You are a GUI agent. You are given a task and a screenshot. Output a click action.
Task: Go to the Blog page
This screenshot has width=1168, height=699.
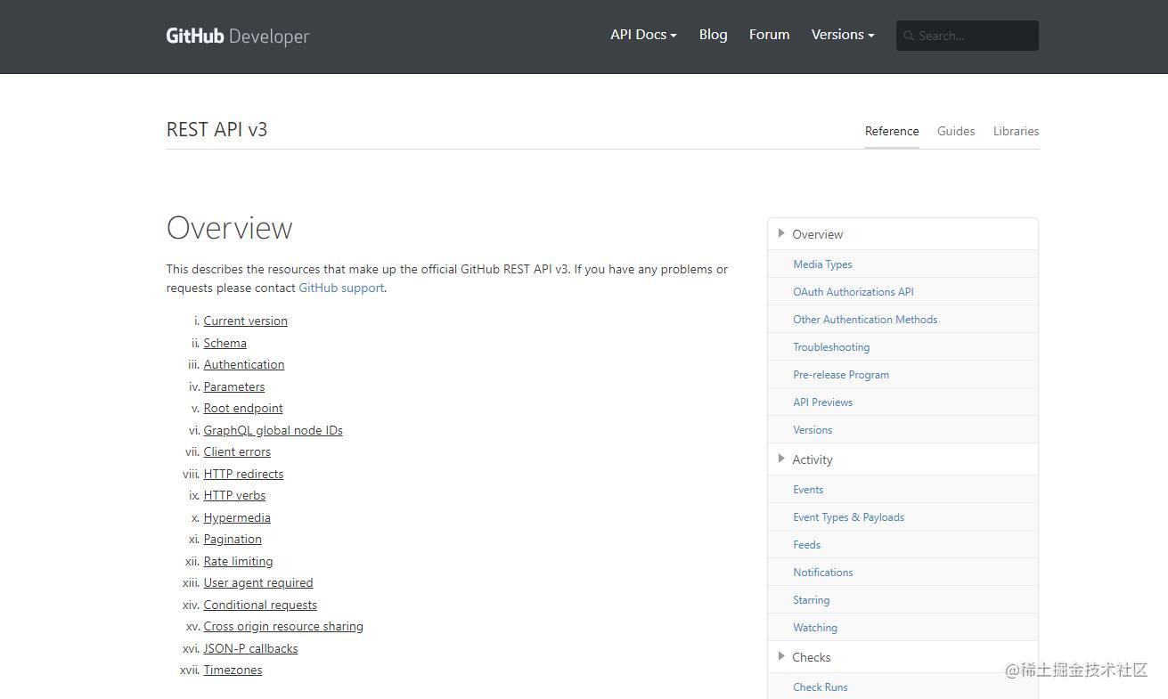point(713,35)
